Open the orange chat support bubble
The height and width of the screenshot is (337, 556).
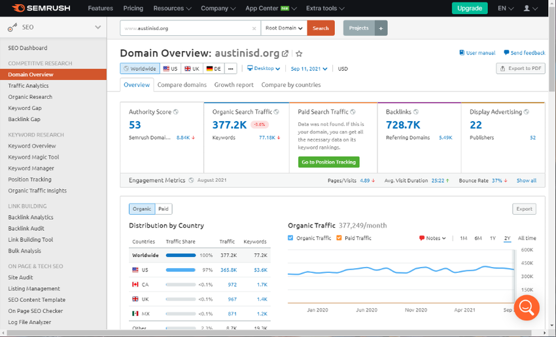pyautogui.click(x=527, y=307)
